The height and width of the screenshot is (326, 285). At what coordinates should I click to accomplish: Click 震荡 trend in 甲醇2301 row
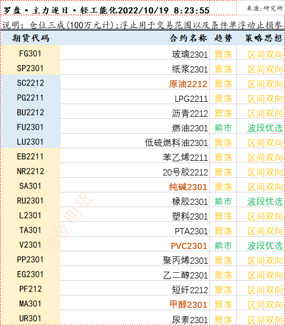point(223,305)
